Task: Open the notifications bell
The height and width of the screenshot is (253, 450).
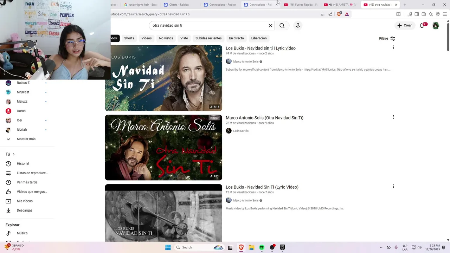Action: click(423, 25)
